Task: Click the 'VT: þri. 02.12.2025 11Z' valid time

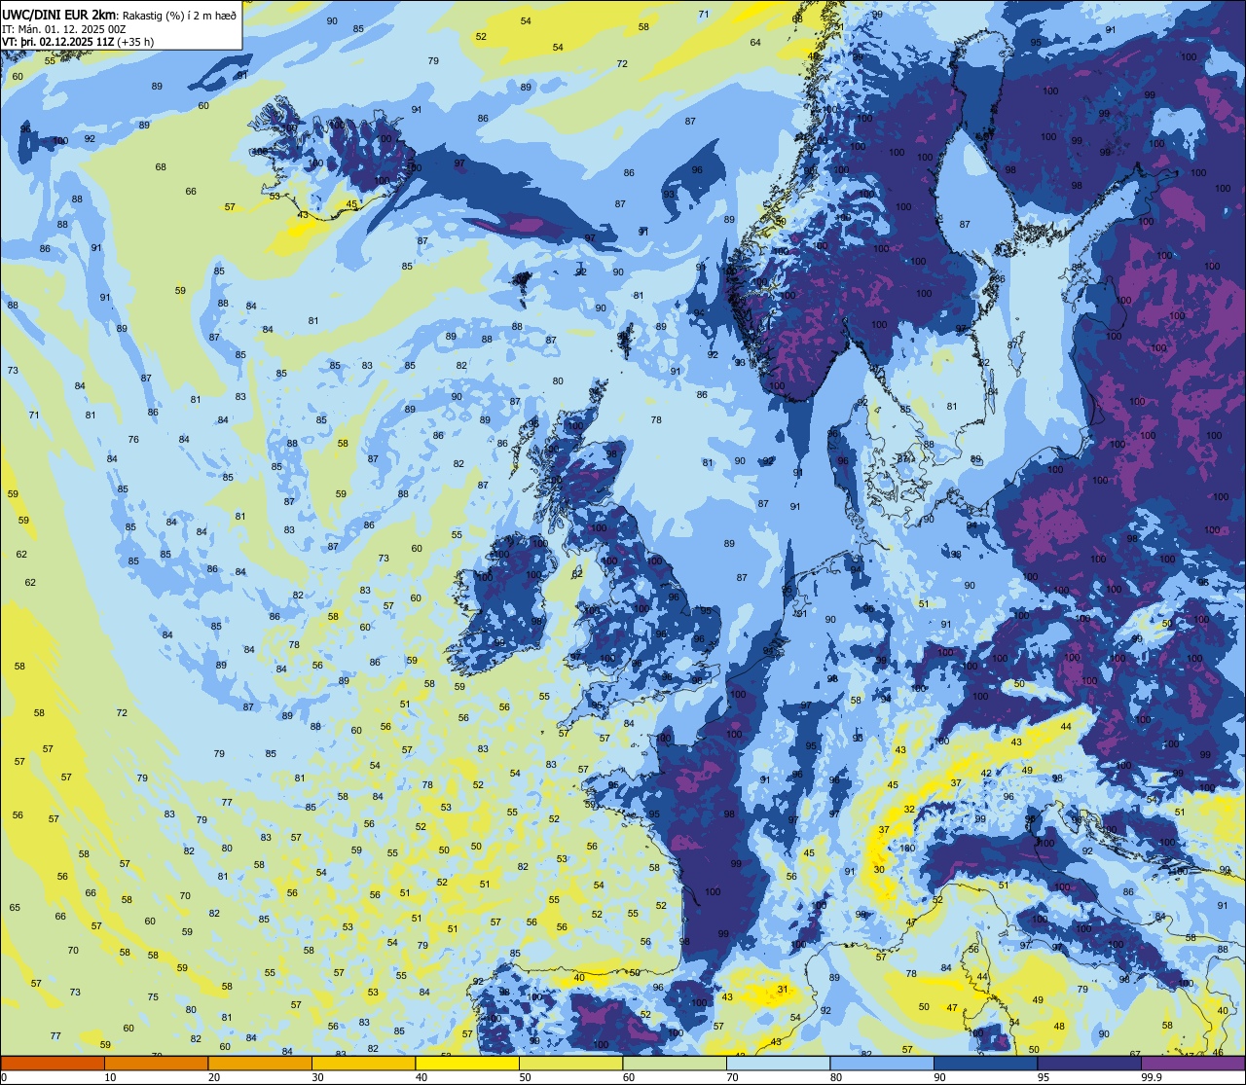Action: tap(57, 42)
